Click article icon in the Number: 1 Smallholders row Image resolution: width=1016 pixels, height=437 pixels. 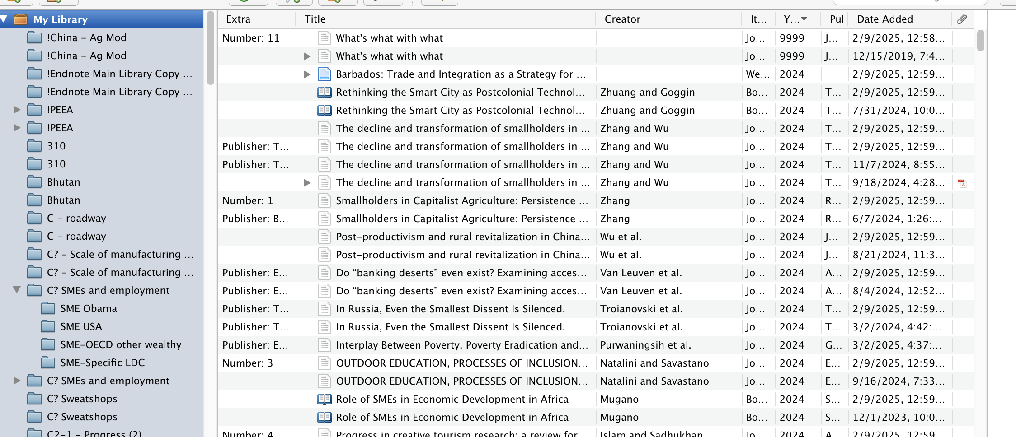pyautogui.click(x=324, y=200)
